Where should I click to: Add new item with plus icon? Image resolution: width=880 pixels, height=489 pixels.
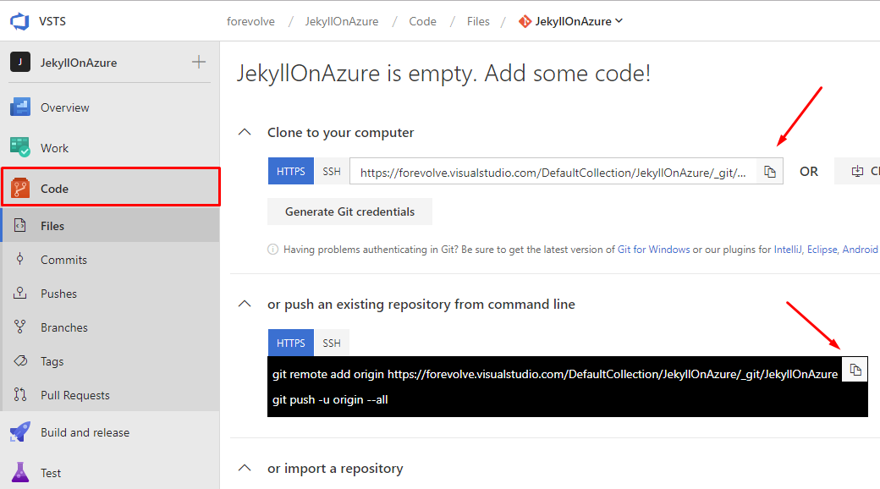point(199,62)
